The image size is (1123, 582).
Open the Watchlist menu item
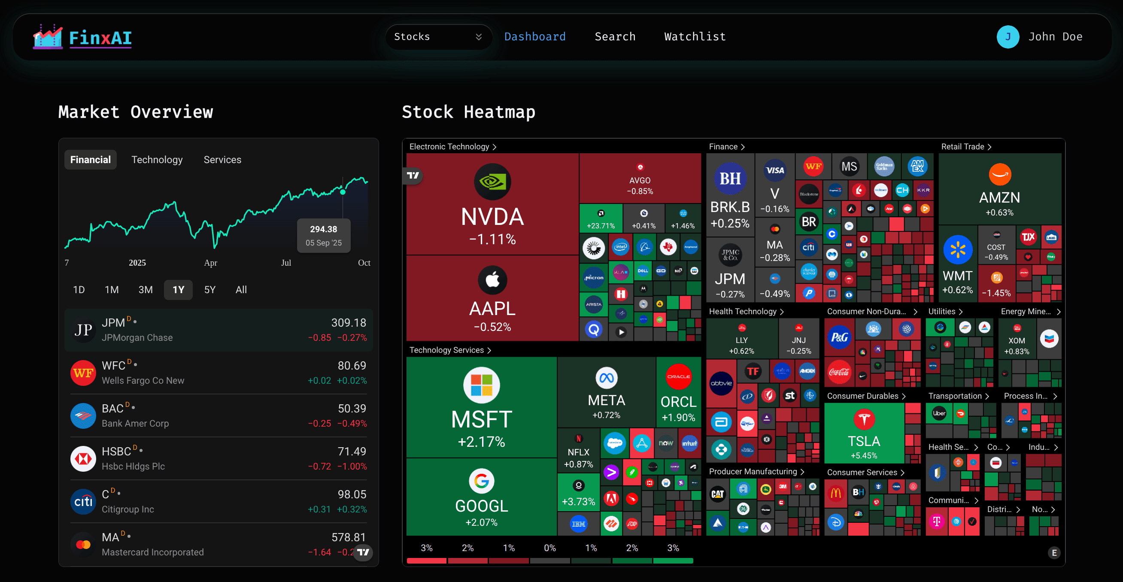(695, 37)
